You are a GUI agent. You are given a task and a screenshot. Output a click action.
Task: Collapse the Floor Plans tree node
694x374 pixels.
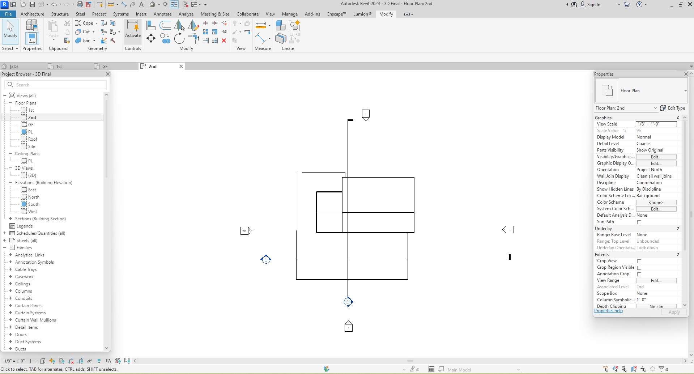10,103
